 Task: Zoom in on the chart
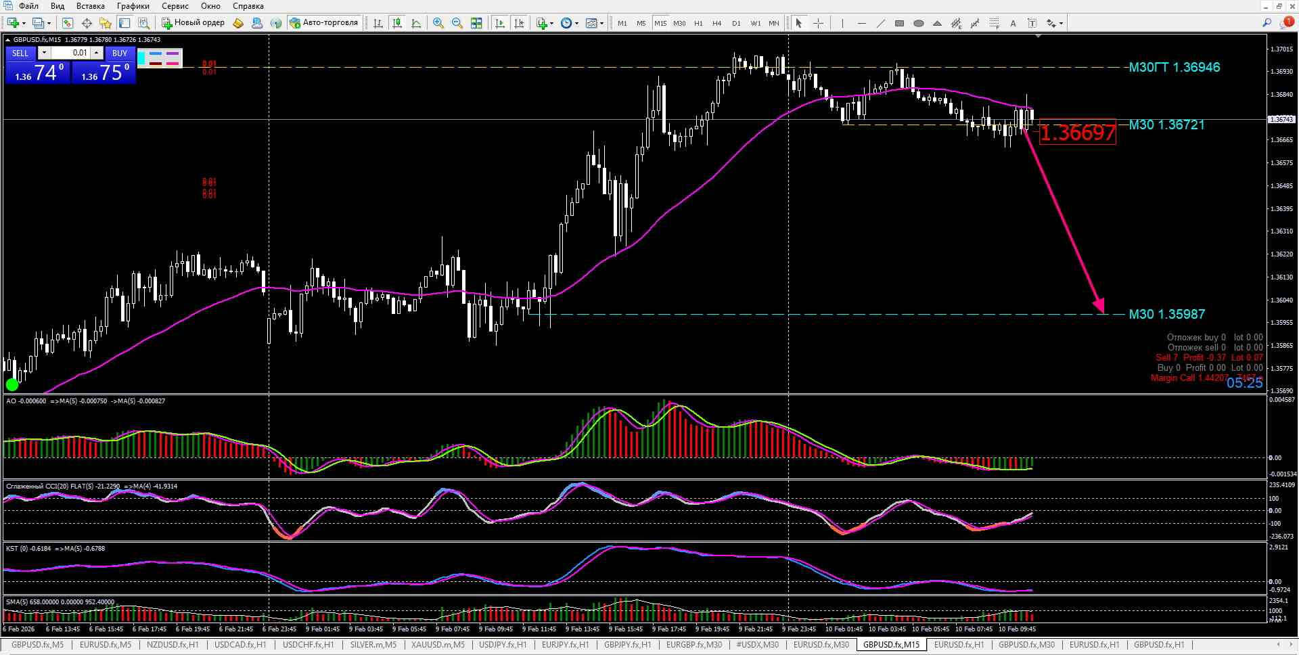pos(438,23)
